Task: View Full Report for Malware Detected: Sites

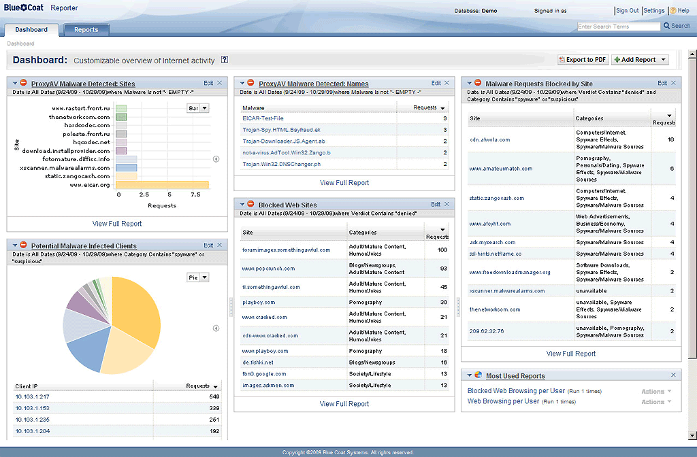Action: pos(117,224)
